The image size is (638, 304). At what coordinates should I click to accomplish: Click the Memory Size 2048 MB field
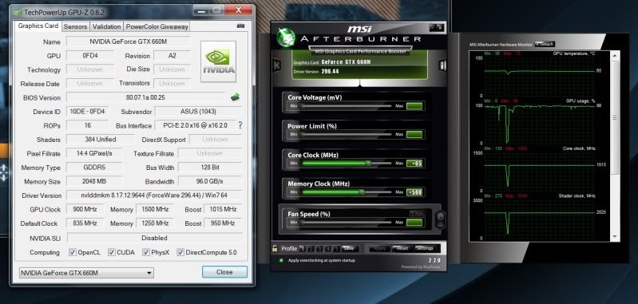[94, 181]
